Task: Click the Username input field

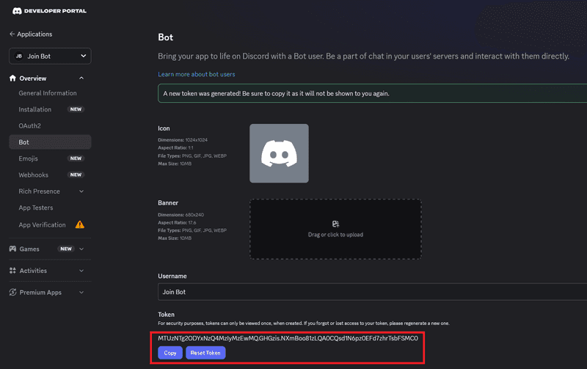Action: [373, 292]
